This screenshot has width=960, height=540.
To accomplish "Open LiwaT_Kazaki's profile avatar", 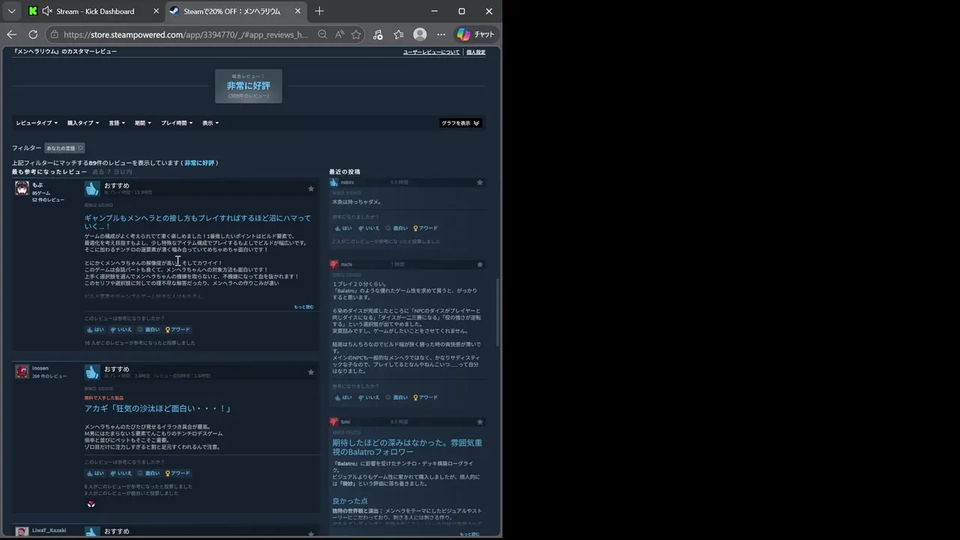I will (x=22, y=532).
